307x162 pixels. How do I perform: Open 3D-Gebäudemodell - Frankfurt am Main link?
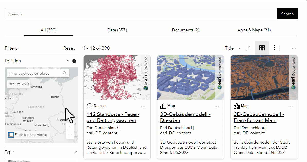tap(259, 117)
